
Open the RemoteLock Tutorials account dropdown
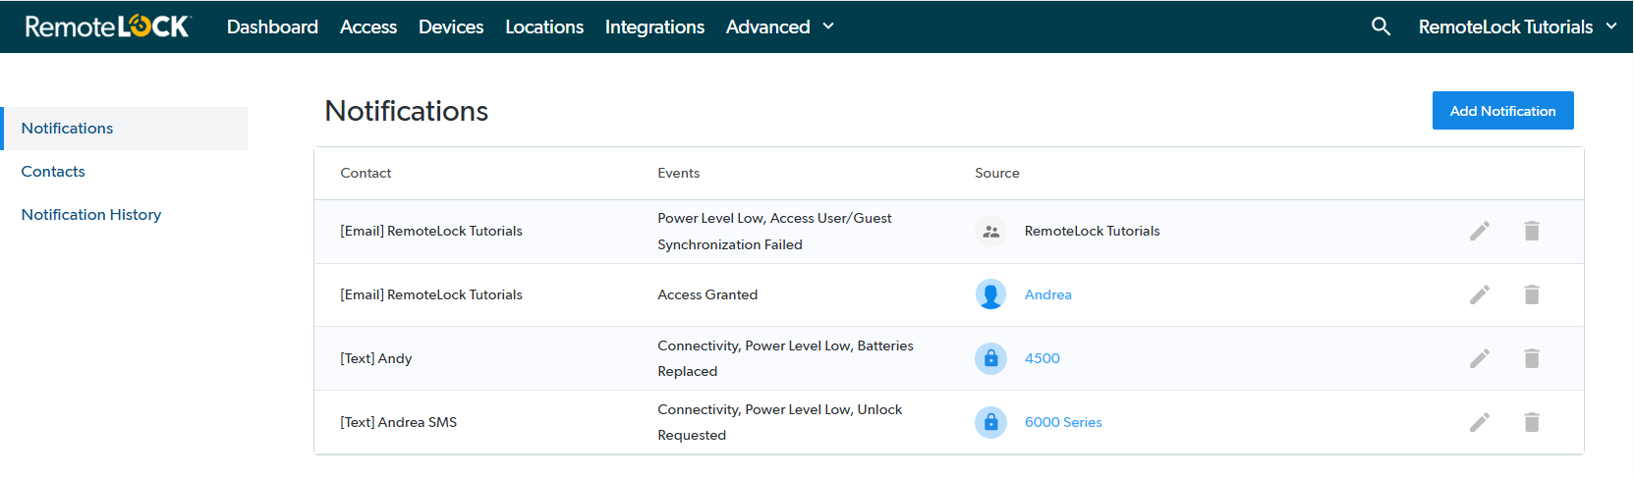point(1517,27)
